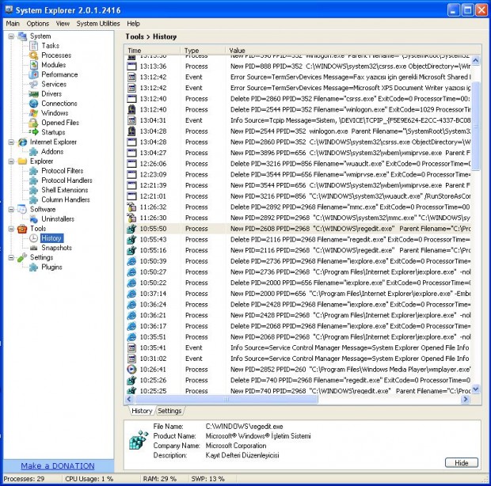The image size is (491, 486).
Task: Select the 10:31:02 Service Control Manager event
Action: (x=298, y=359)
